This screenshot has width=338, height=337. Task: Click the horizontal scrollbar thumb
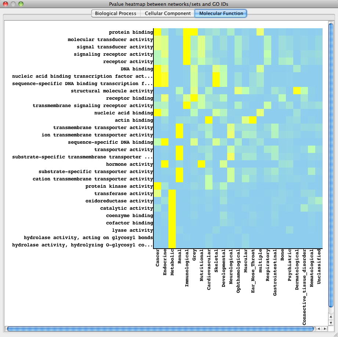(x=160, y=329)
